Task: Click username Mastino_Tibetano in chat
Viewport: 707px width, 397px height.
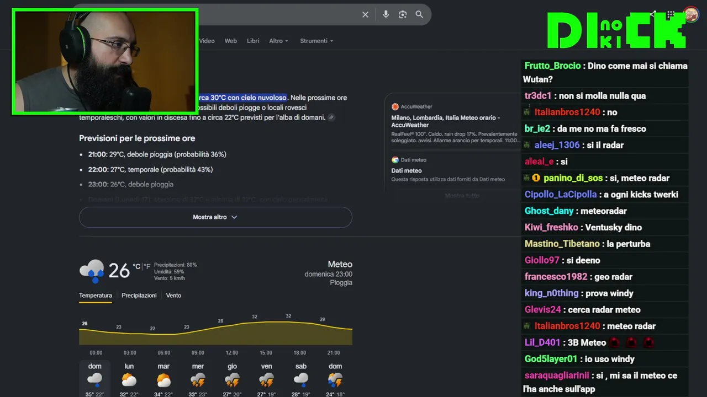Action: [x=562, y=244]
